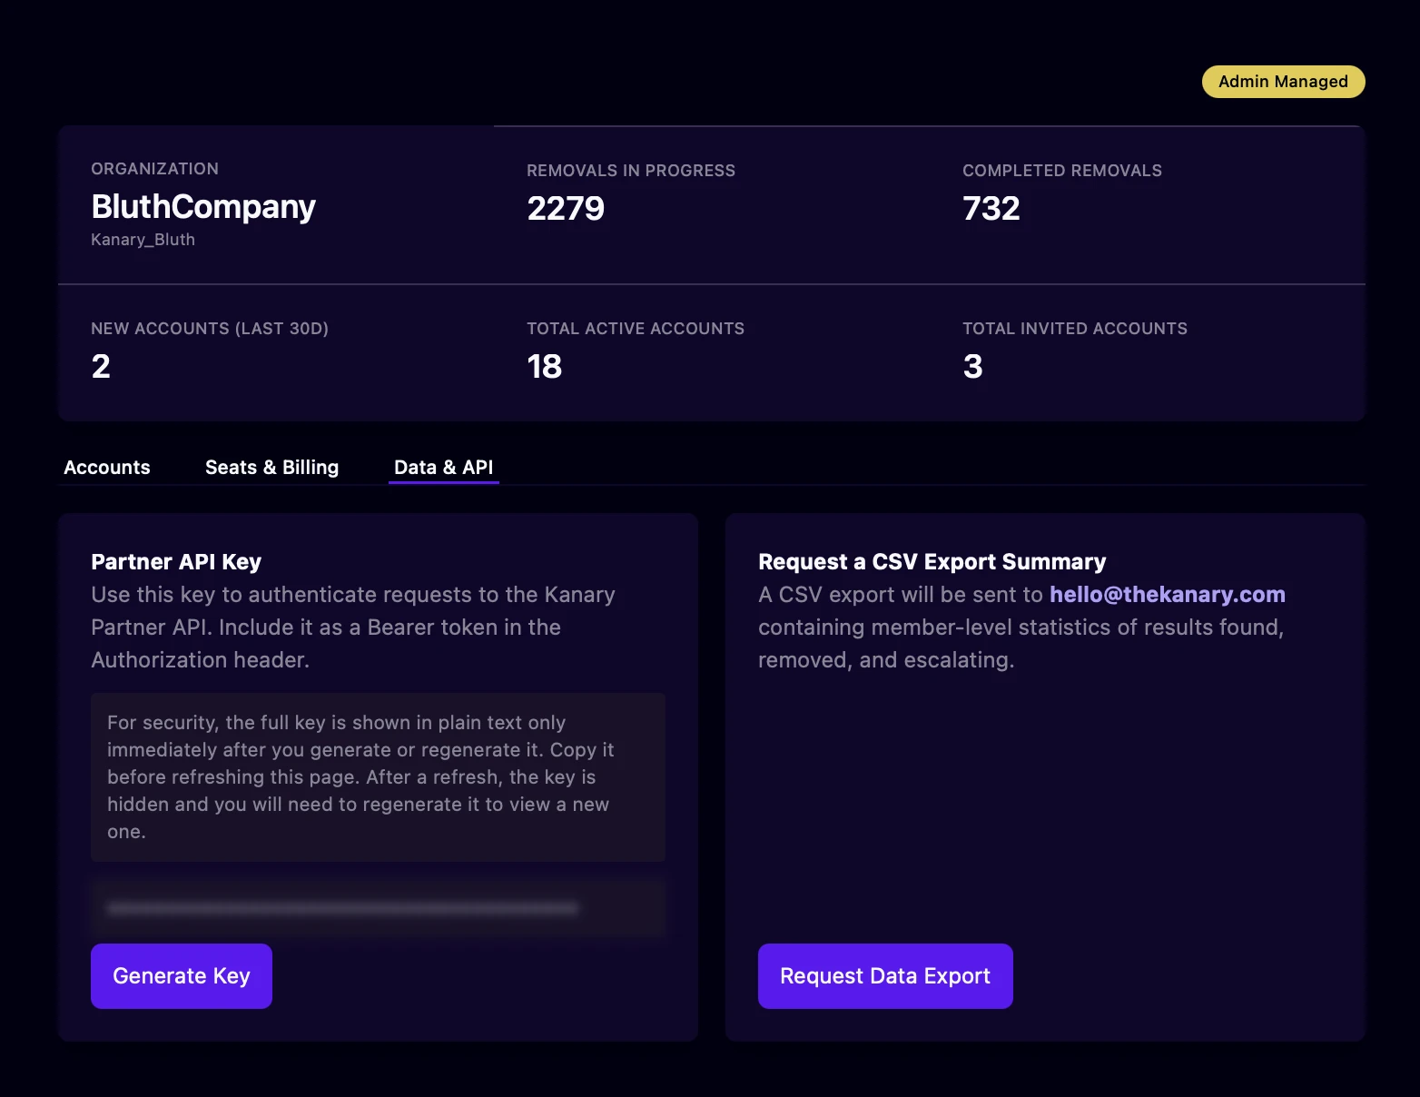Click the 'Use this key to authenticate' description
The width and height of the screenshot is (1420, 1097).
tap(353, 628)
